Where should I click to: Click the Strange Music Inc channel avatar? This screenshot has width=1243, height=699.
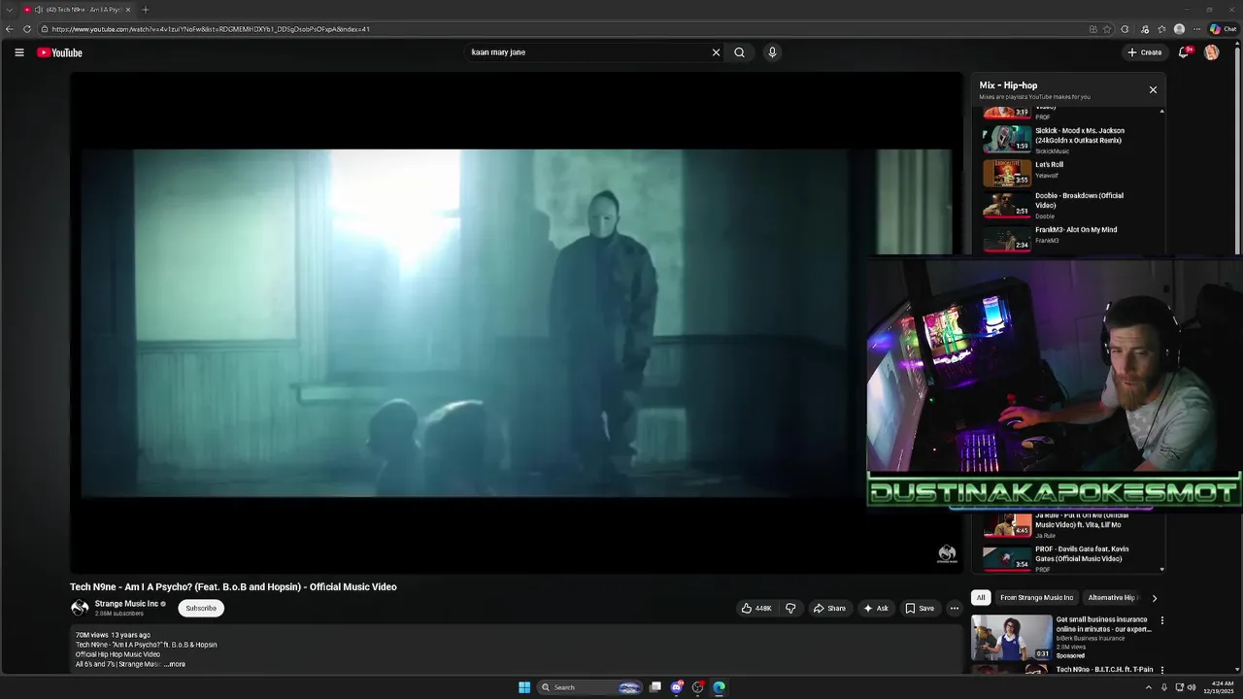(x=80, y=608)
